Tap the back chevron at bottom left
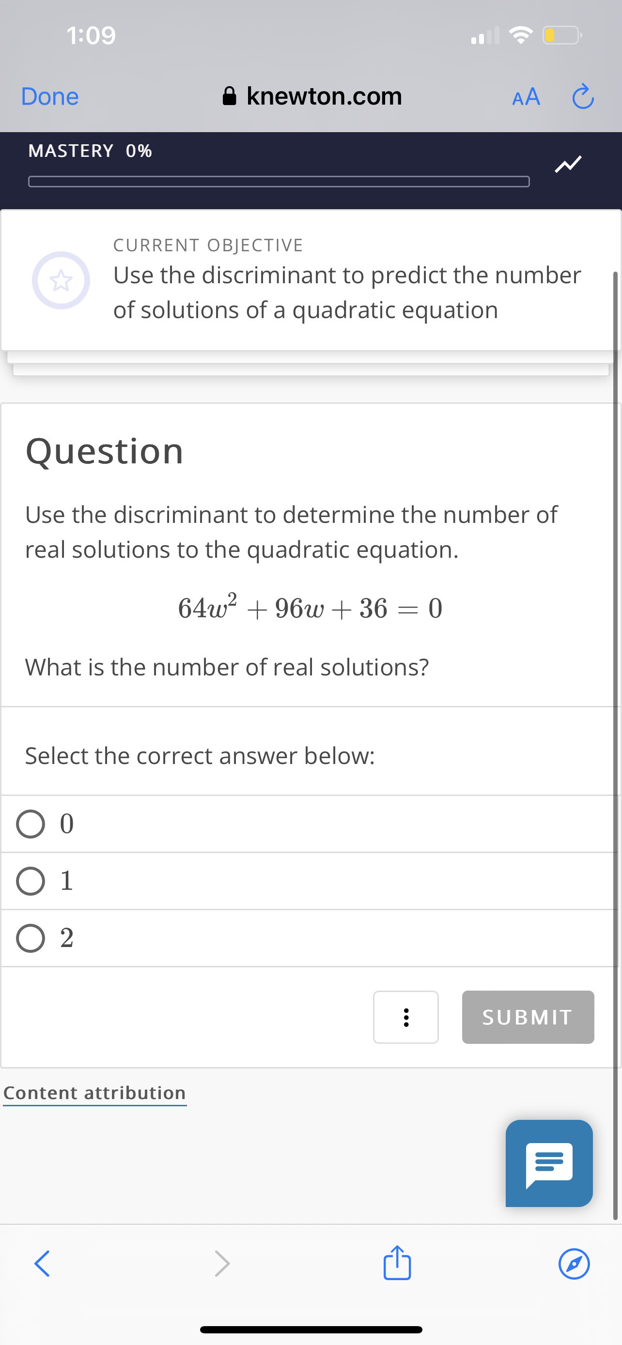The height and width of the screenshot is (1345, 622). 42,1264
